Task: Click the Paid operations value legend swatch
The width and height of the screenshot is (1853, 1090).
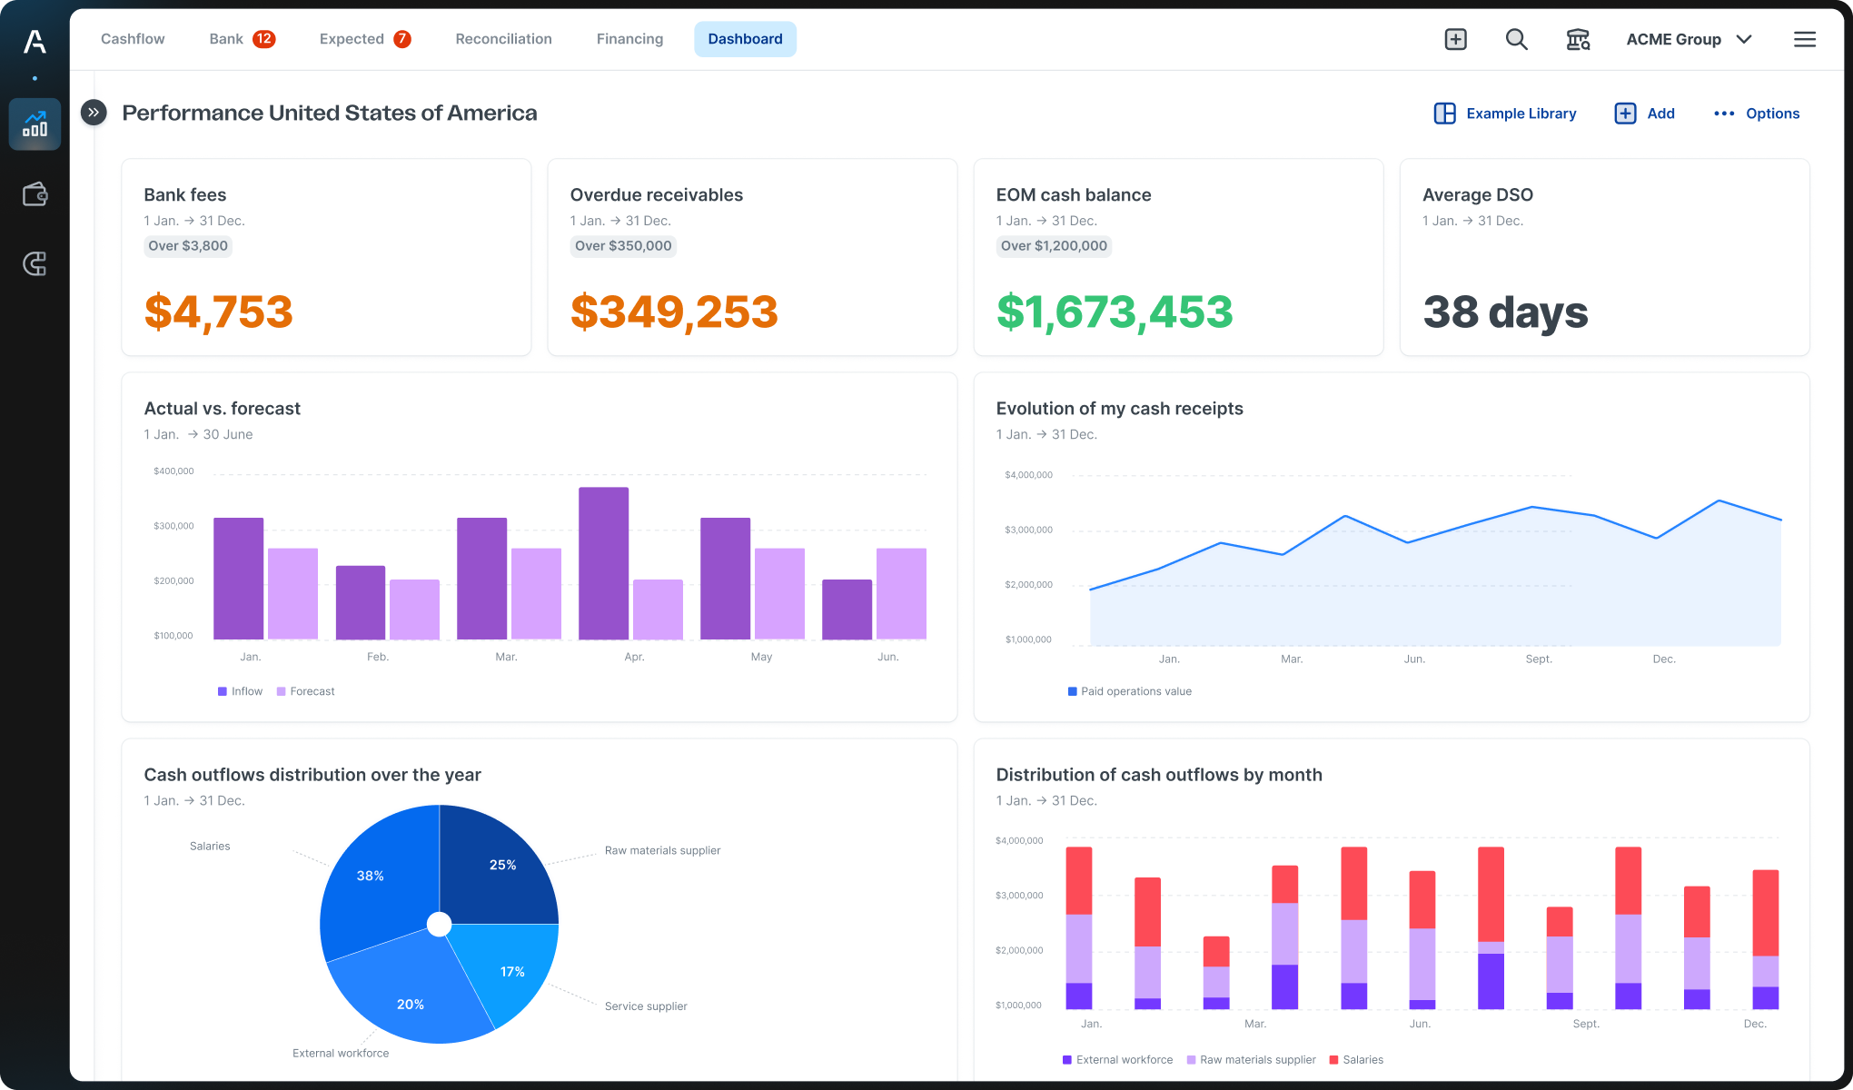Action: [x=1071, y=690]
